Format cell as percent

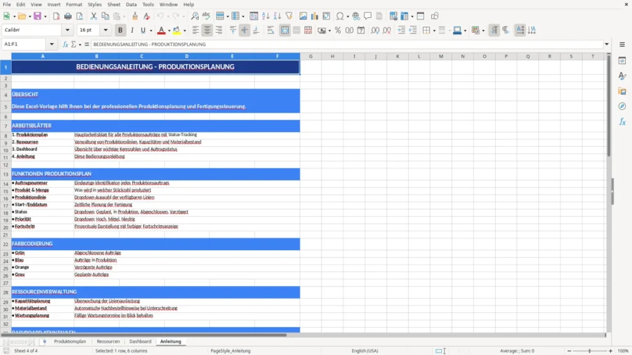pos(338,30)
